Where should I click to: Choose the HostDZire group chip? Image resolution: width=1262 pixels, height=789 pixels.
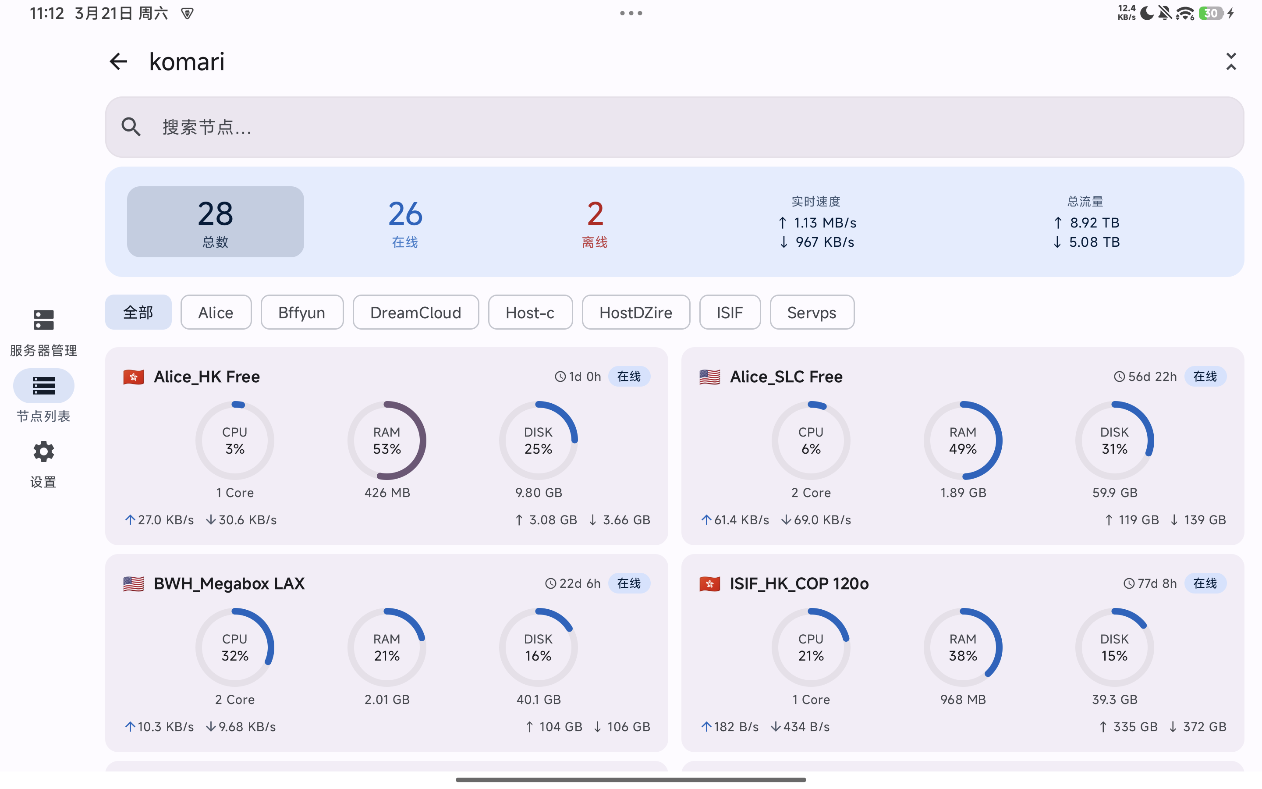[x=636, y=313]
